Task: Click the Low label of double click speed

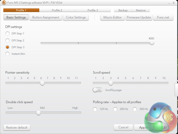Action: pos(10,108)
